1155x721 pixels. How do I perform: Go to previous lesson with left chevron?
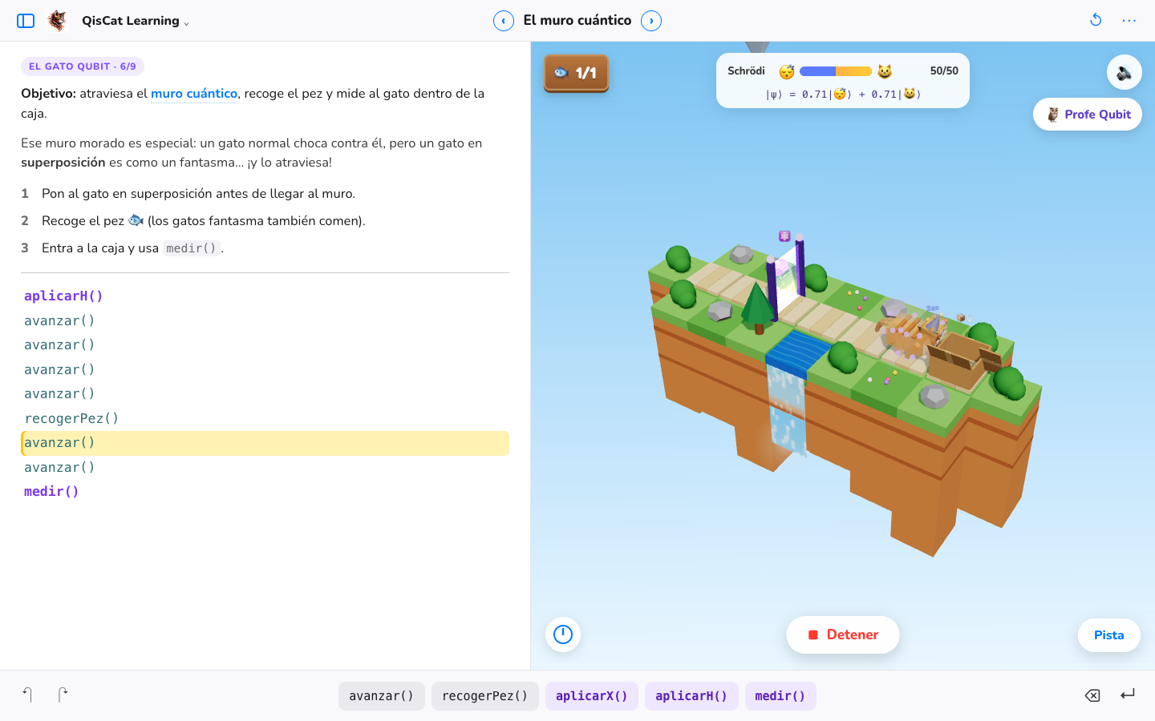[x=504, y=21]
